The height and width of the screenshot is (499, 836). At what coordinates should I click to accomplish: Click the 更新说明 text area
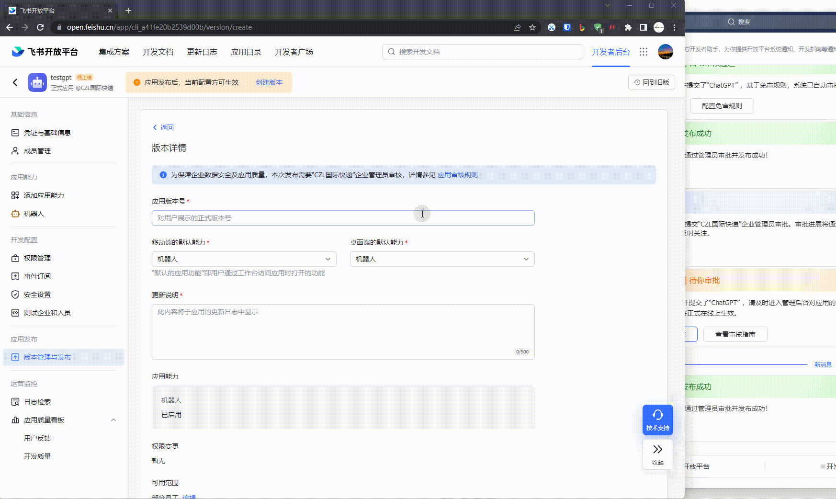click(343, 332)
